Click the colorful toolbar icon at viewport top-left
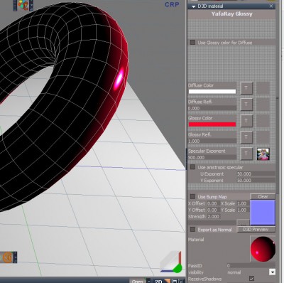This screenshot has height=283, width=284. click(23, 5)
